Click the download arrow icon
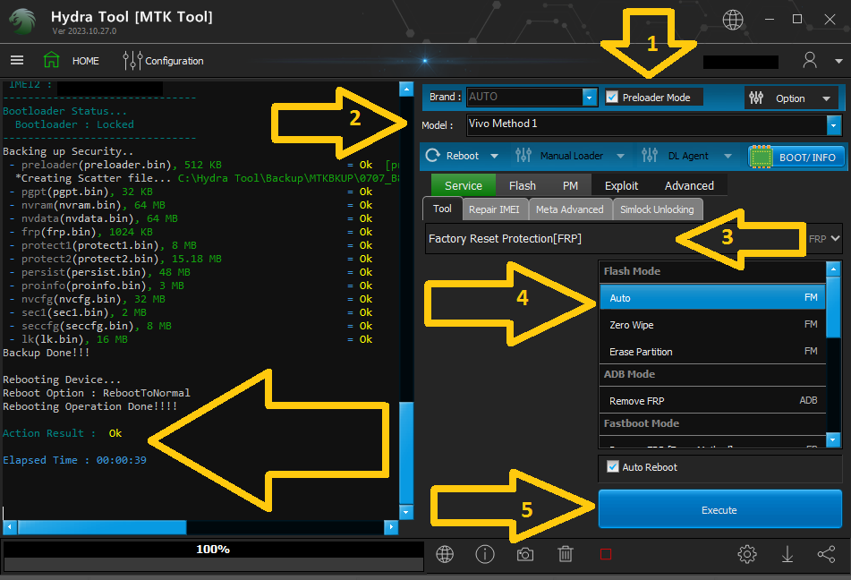The height and width of the screenshot is (580, 851). (x=787, y=554)
